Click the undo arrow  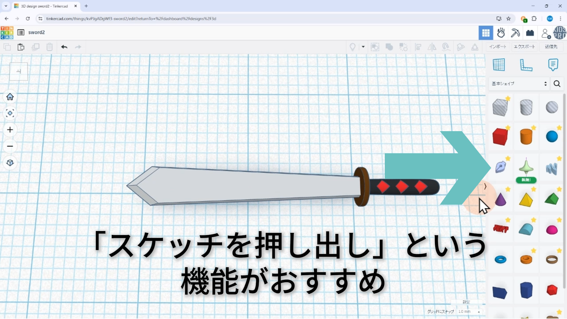click(x=64, y=47)
